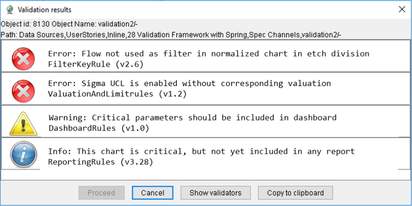The image size is (412, 206).
Task: Click the ValuationAndLimitrules (v1.2) label
Action: [120, 94]
